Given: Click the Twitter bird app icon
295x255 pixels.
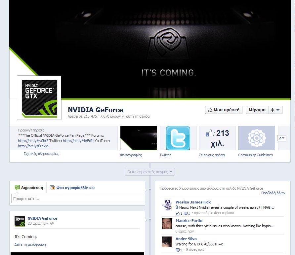Looking at the screenshot, I should [x=178, y=138].
